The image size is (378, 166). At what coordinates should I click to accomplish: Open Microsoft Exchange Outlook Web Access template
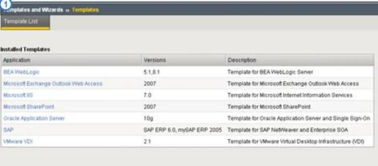[53, 84]
